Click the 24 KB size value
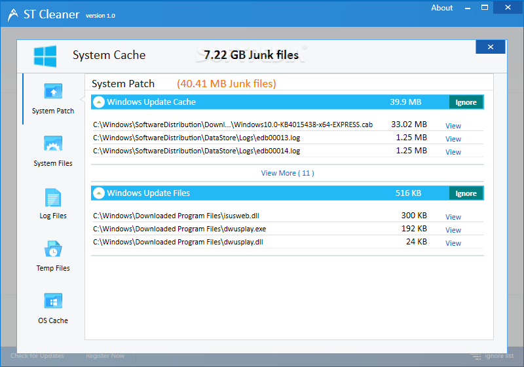This screenshot has width=524, height=367. [417, 242]
